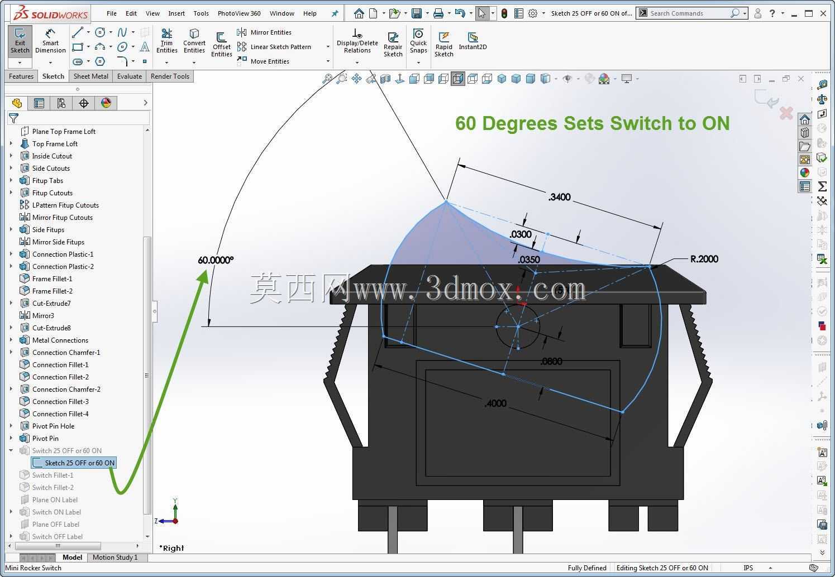Click the Appearances icon in the task pane
The image size is (835, 577).
pyautogui.click(x=805, y=173)
